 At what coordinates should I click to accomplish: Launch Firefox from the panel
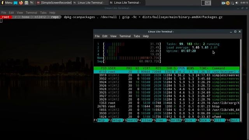(21, 3)
